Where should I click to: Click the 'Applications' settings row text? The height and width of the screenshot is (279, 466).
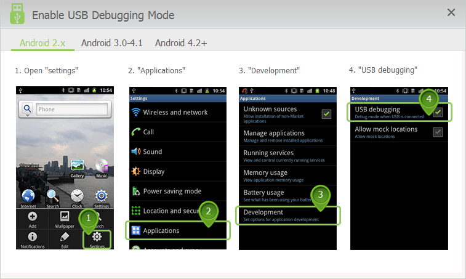pyautogui.click(x=161, y=231)
